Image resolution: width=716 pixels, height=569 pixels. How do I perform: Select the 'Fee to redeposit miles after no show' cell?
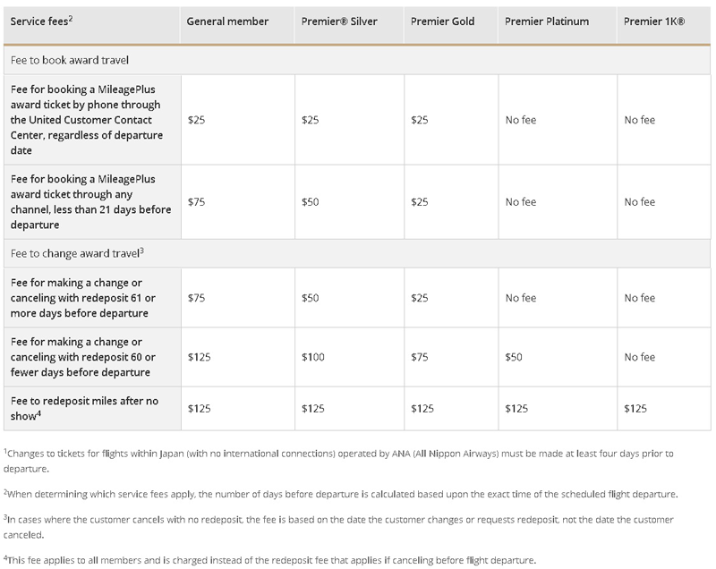click(x=88, y=408)
